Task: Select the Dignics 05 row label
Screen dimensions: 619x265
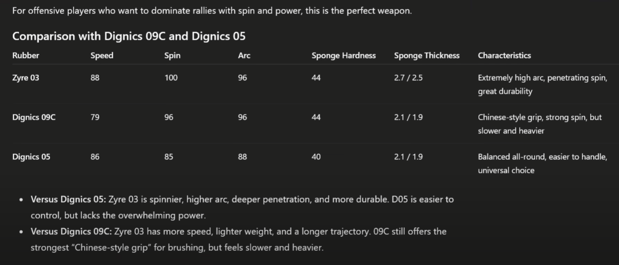Action: pyautogui.click(x=31, y=157)
